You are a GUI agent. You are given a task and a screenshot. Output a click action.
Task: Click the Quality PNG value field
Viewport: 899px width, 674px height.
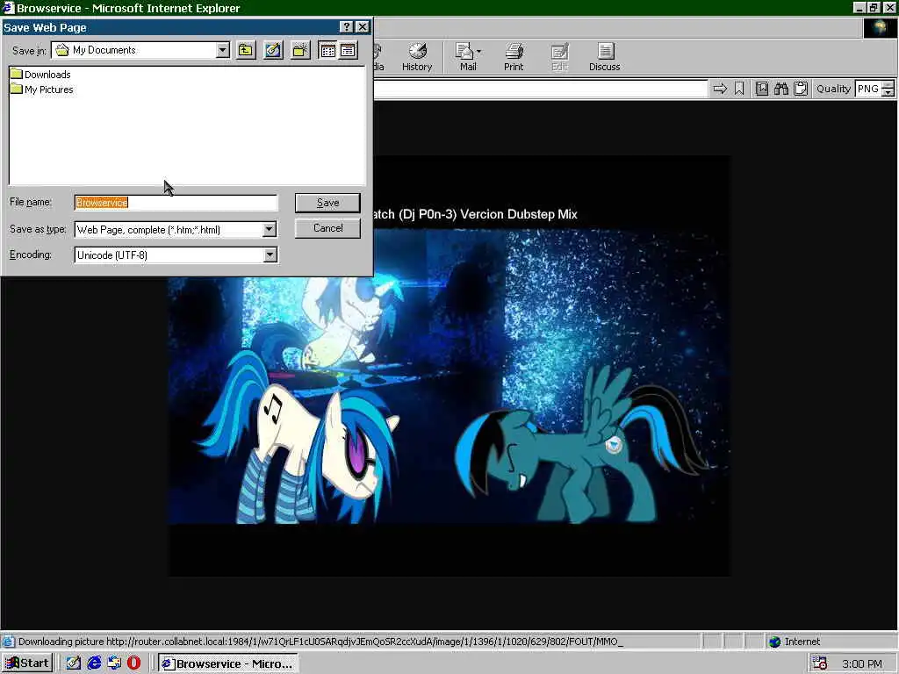(867, 89)
